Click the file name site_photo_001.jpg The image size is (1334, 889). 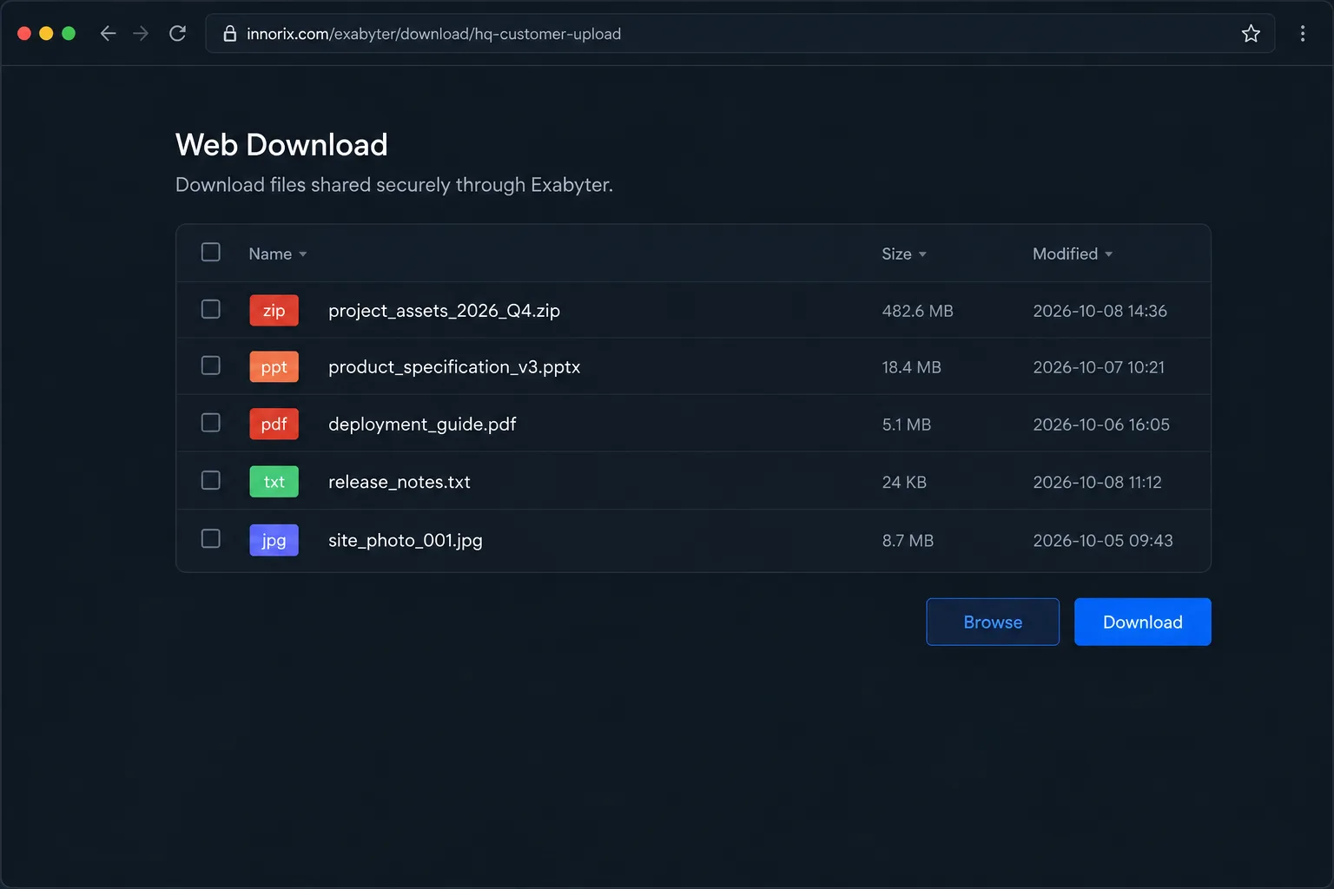[x=406, y=540]
